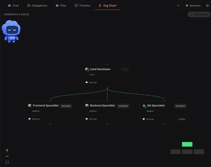Fit org chart to view
Screen dimensions: 211x167
tap(7, 162)
